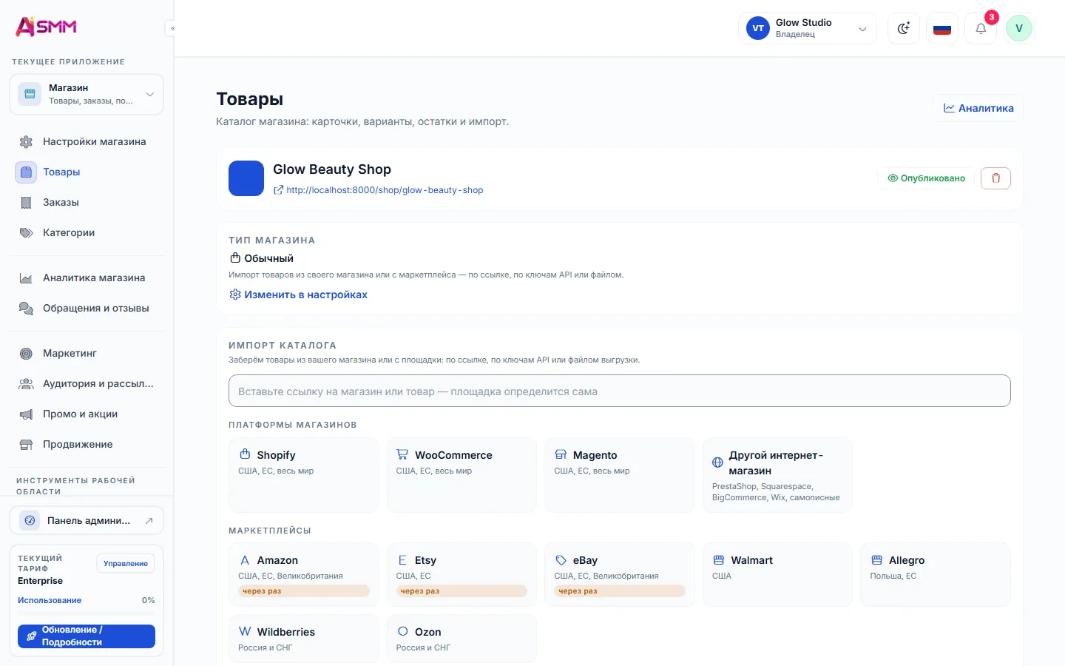Choose the Ozon marketplace card

click(x=462, y=639)
